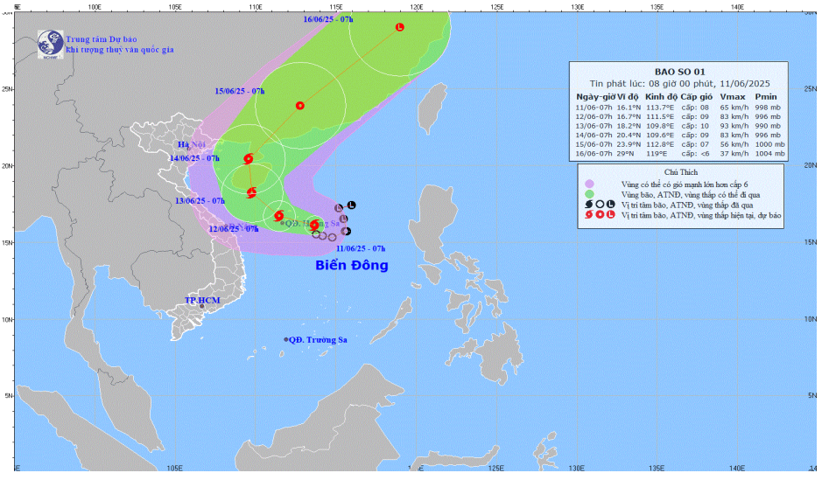This screenshot has width=829, height=480.
Task: Click the '11/06/25 - 07h' map time label
Action: click(x=361, y=248)
